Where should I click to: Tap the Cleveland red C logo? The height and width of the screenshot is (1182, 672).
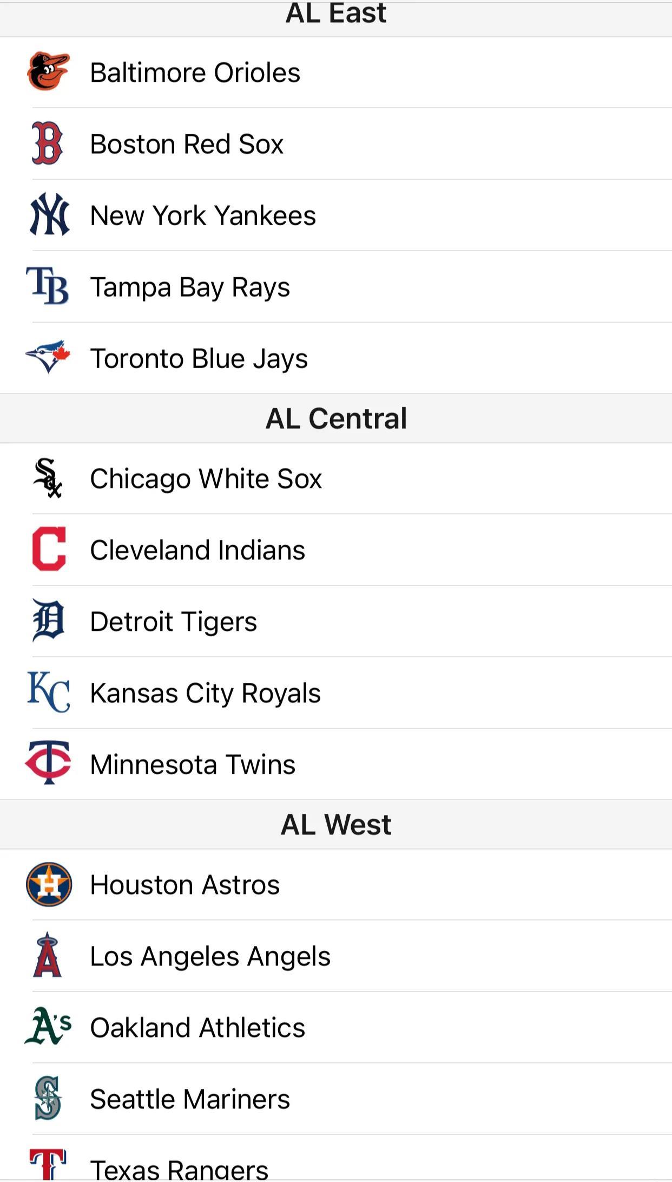pos(49,549)
